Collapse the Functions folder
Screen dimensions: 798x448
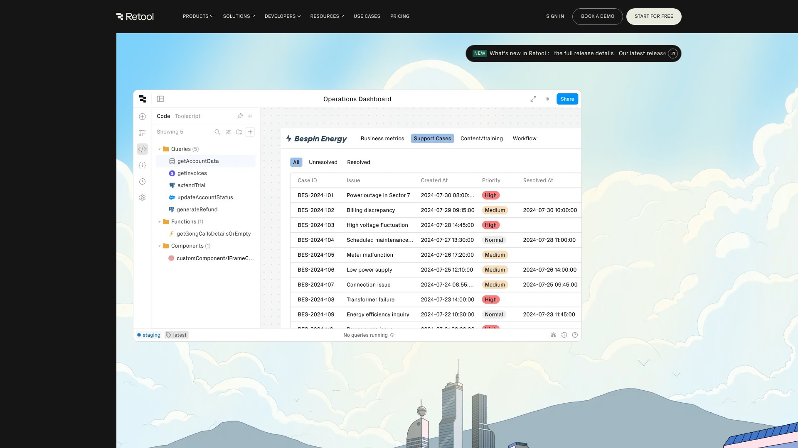click(159, 222)
